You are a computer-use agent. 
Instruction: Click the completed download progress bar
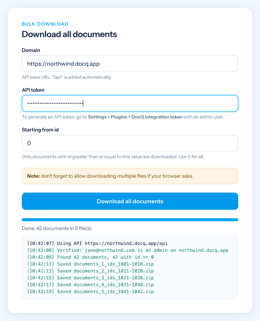(x=130, y=220)
